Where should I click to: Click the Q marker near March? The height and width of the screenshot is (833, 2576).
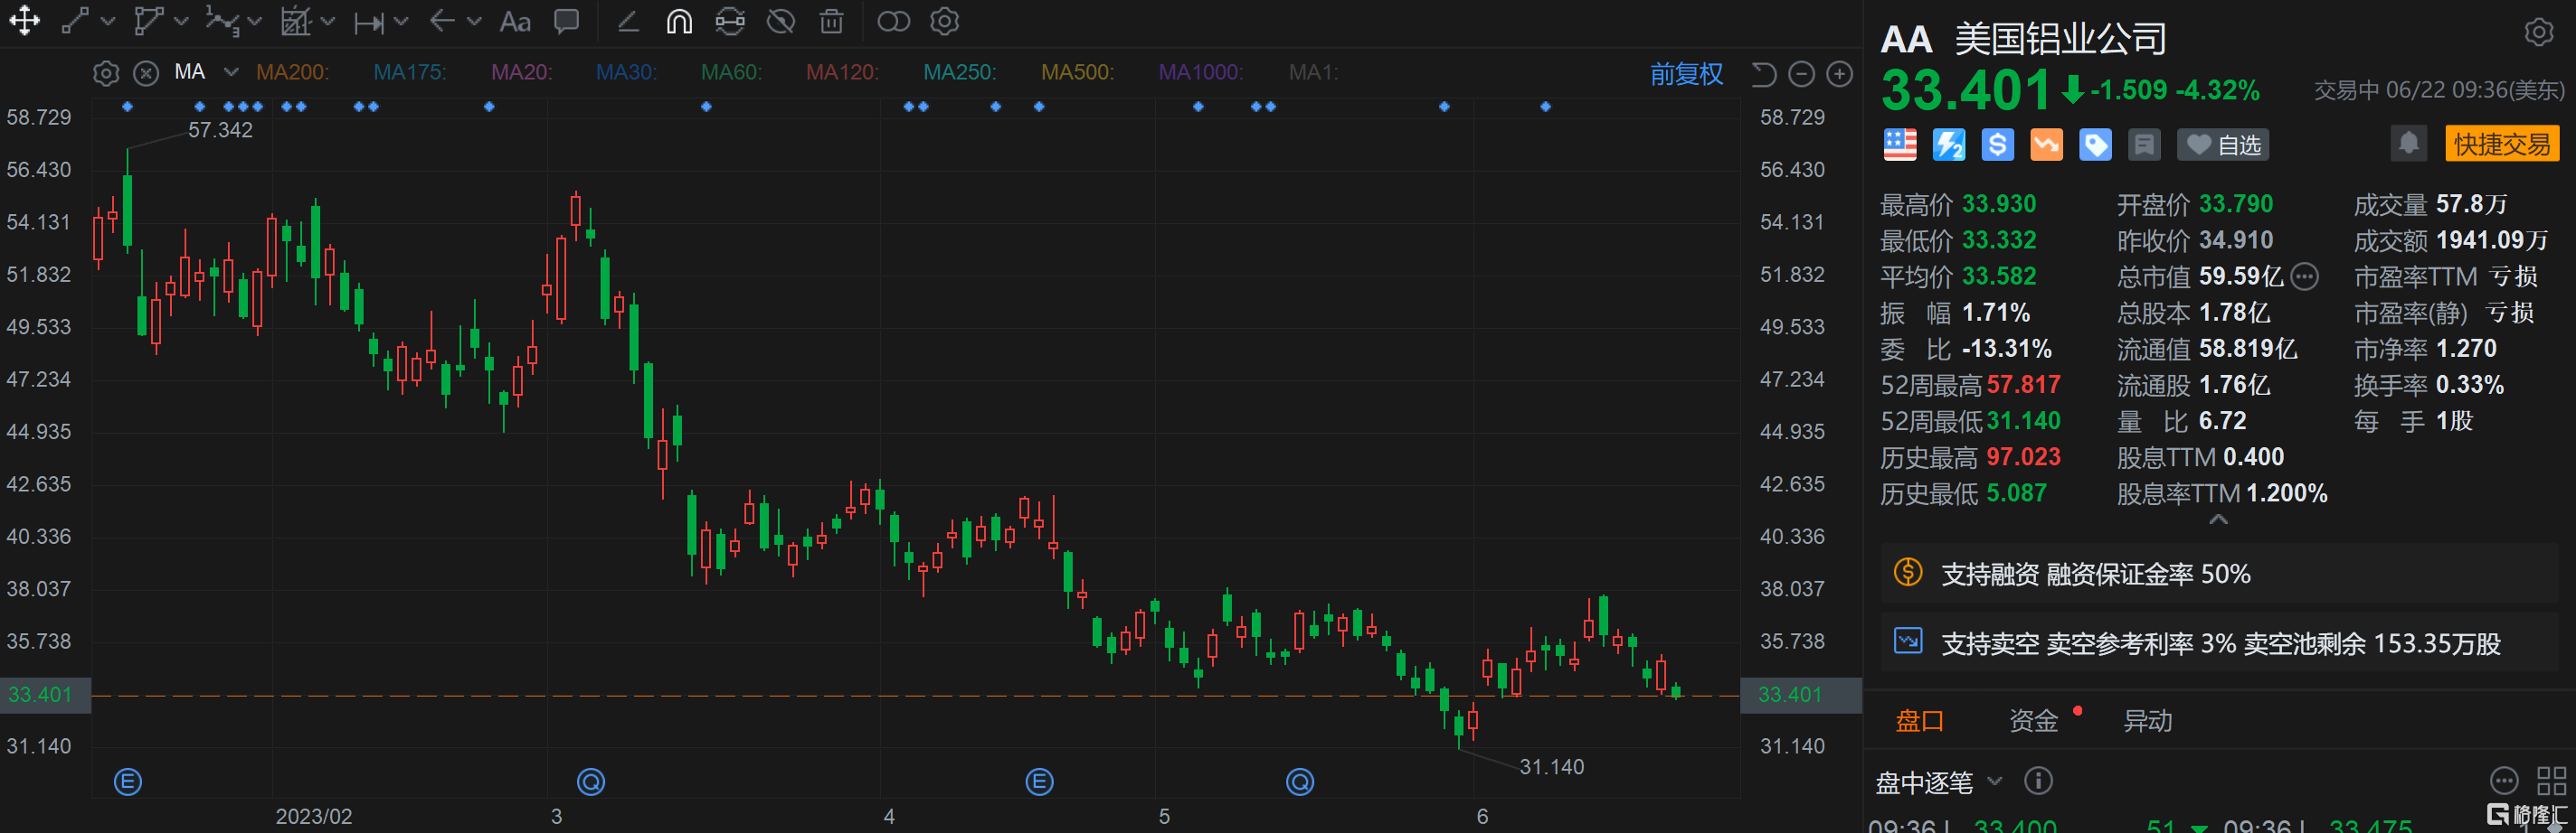click(591, 782)
